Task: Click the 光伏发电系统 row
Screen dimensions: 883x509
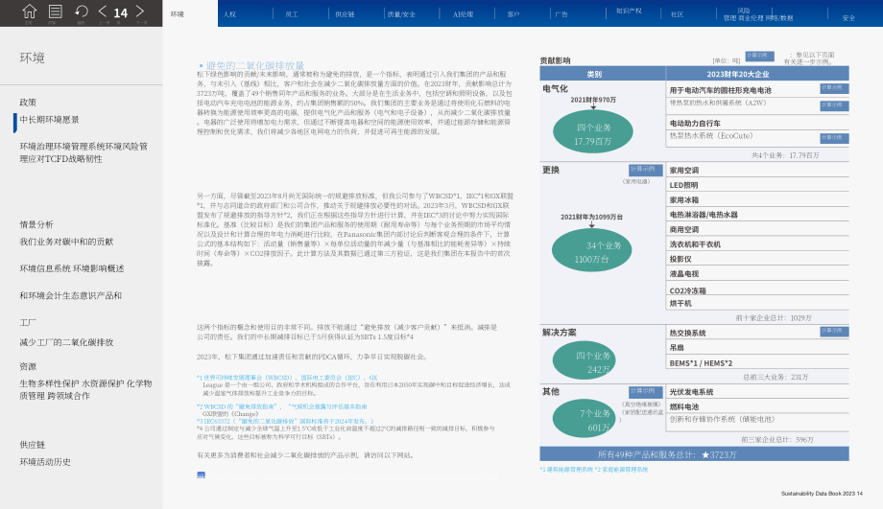Action: [x=757, y=392]
